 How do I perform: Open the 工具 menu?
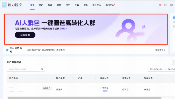point(77,5)
